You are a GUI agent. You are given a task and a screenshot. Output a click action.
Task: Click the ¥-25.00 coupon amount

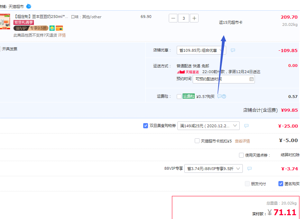[288, 126]
